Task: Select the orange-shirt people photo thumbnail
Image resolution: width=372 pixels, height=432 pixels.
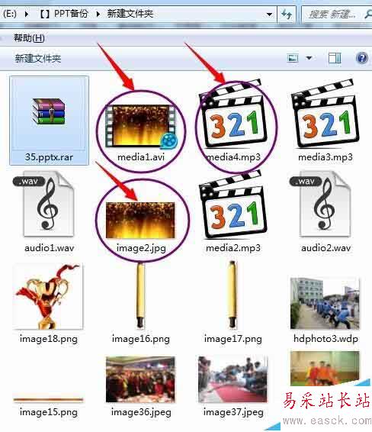Action: pyautogui.click(x=325, y=369)
